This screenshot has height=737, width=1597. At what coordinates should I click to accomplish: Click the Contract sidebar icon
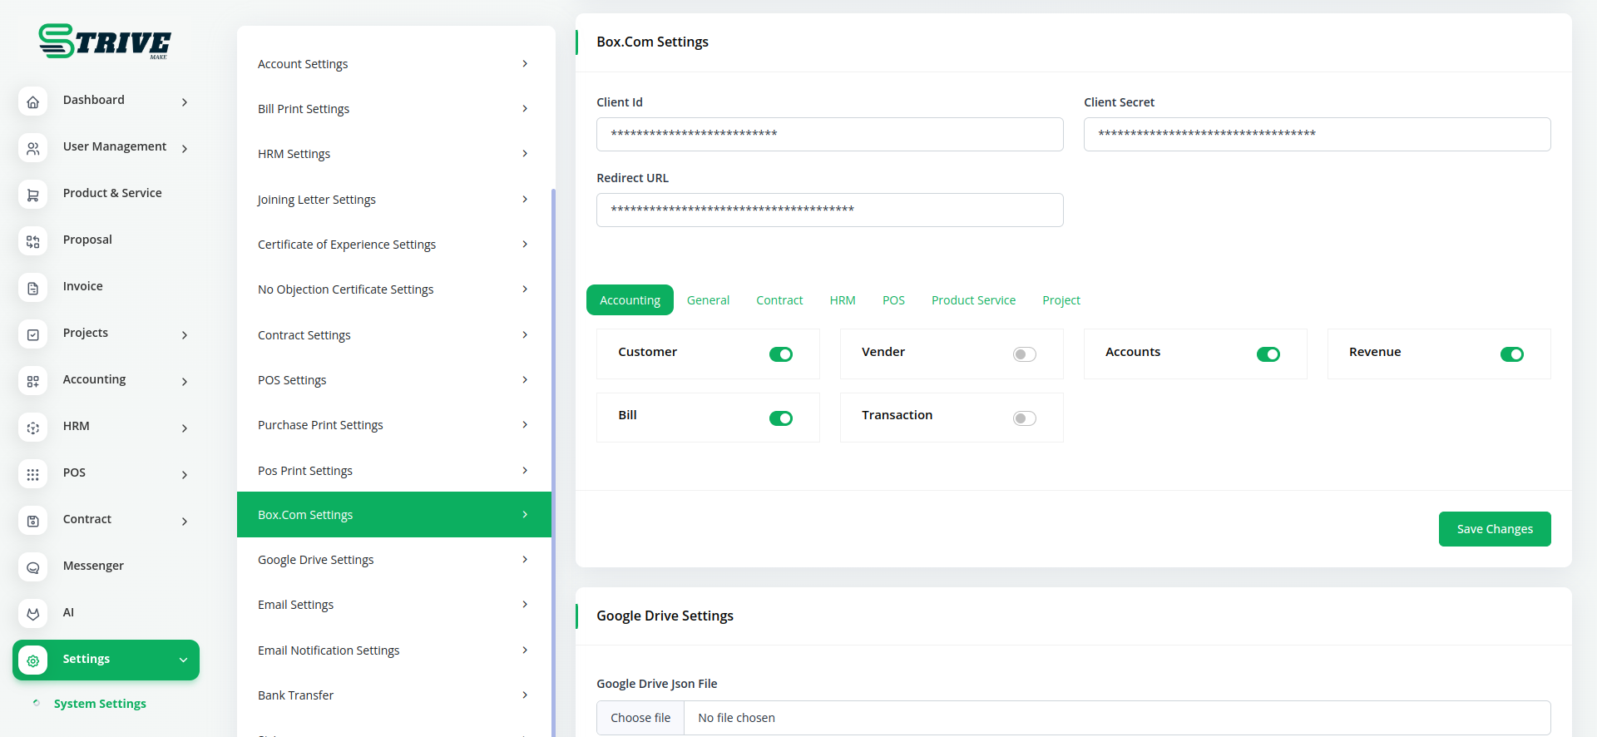click(32, 521)
